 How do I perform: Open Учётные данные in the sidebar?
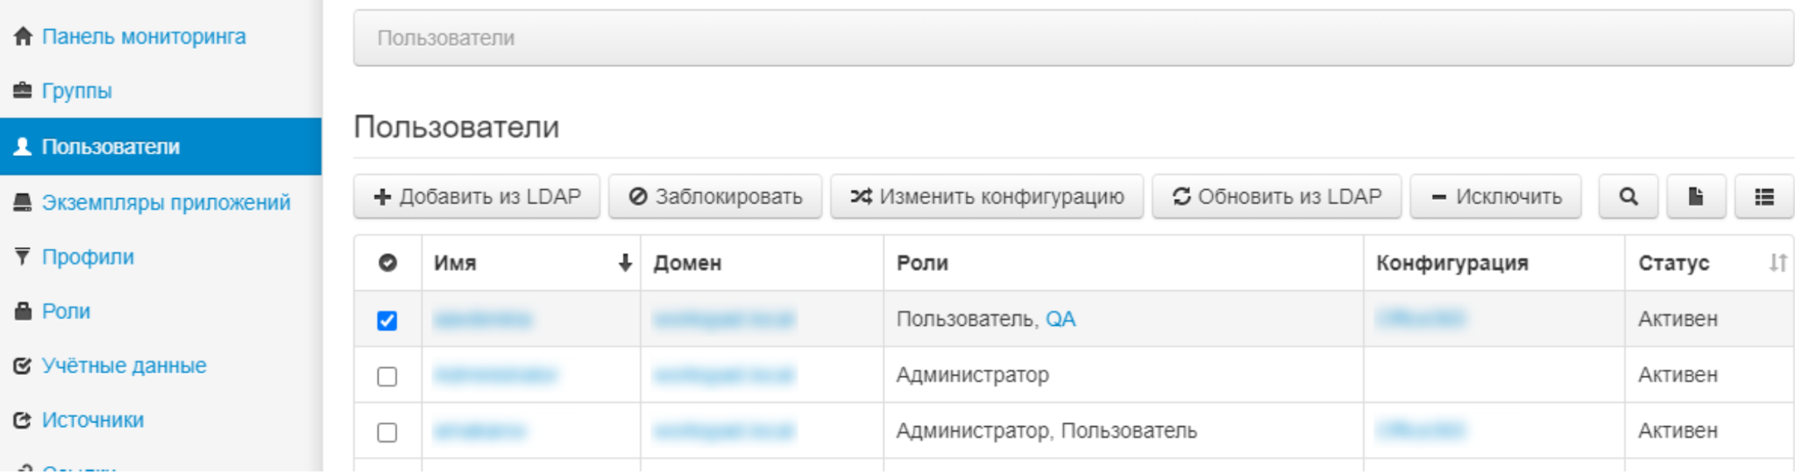coord(124,365)
